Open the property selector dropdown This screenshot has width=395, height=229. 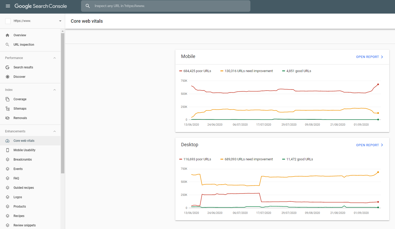click(60, 21)
